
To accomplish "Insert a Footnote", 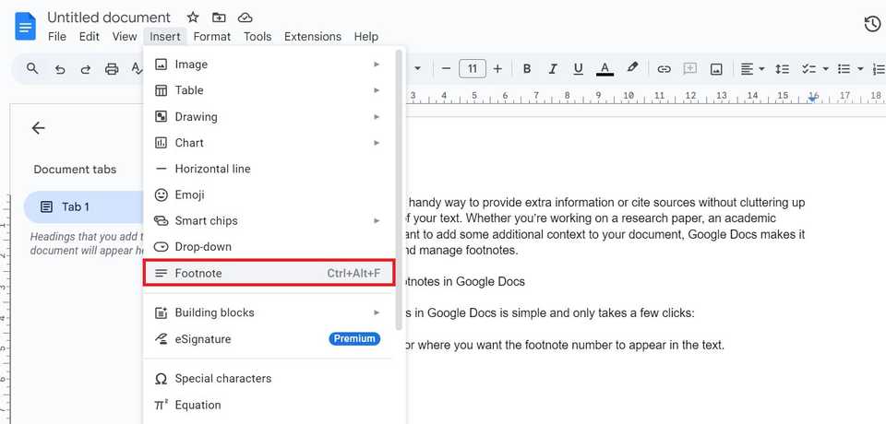I will click(269, 273).
